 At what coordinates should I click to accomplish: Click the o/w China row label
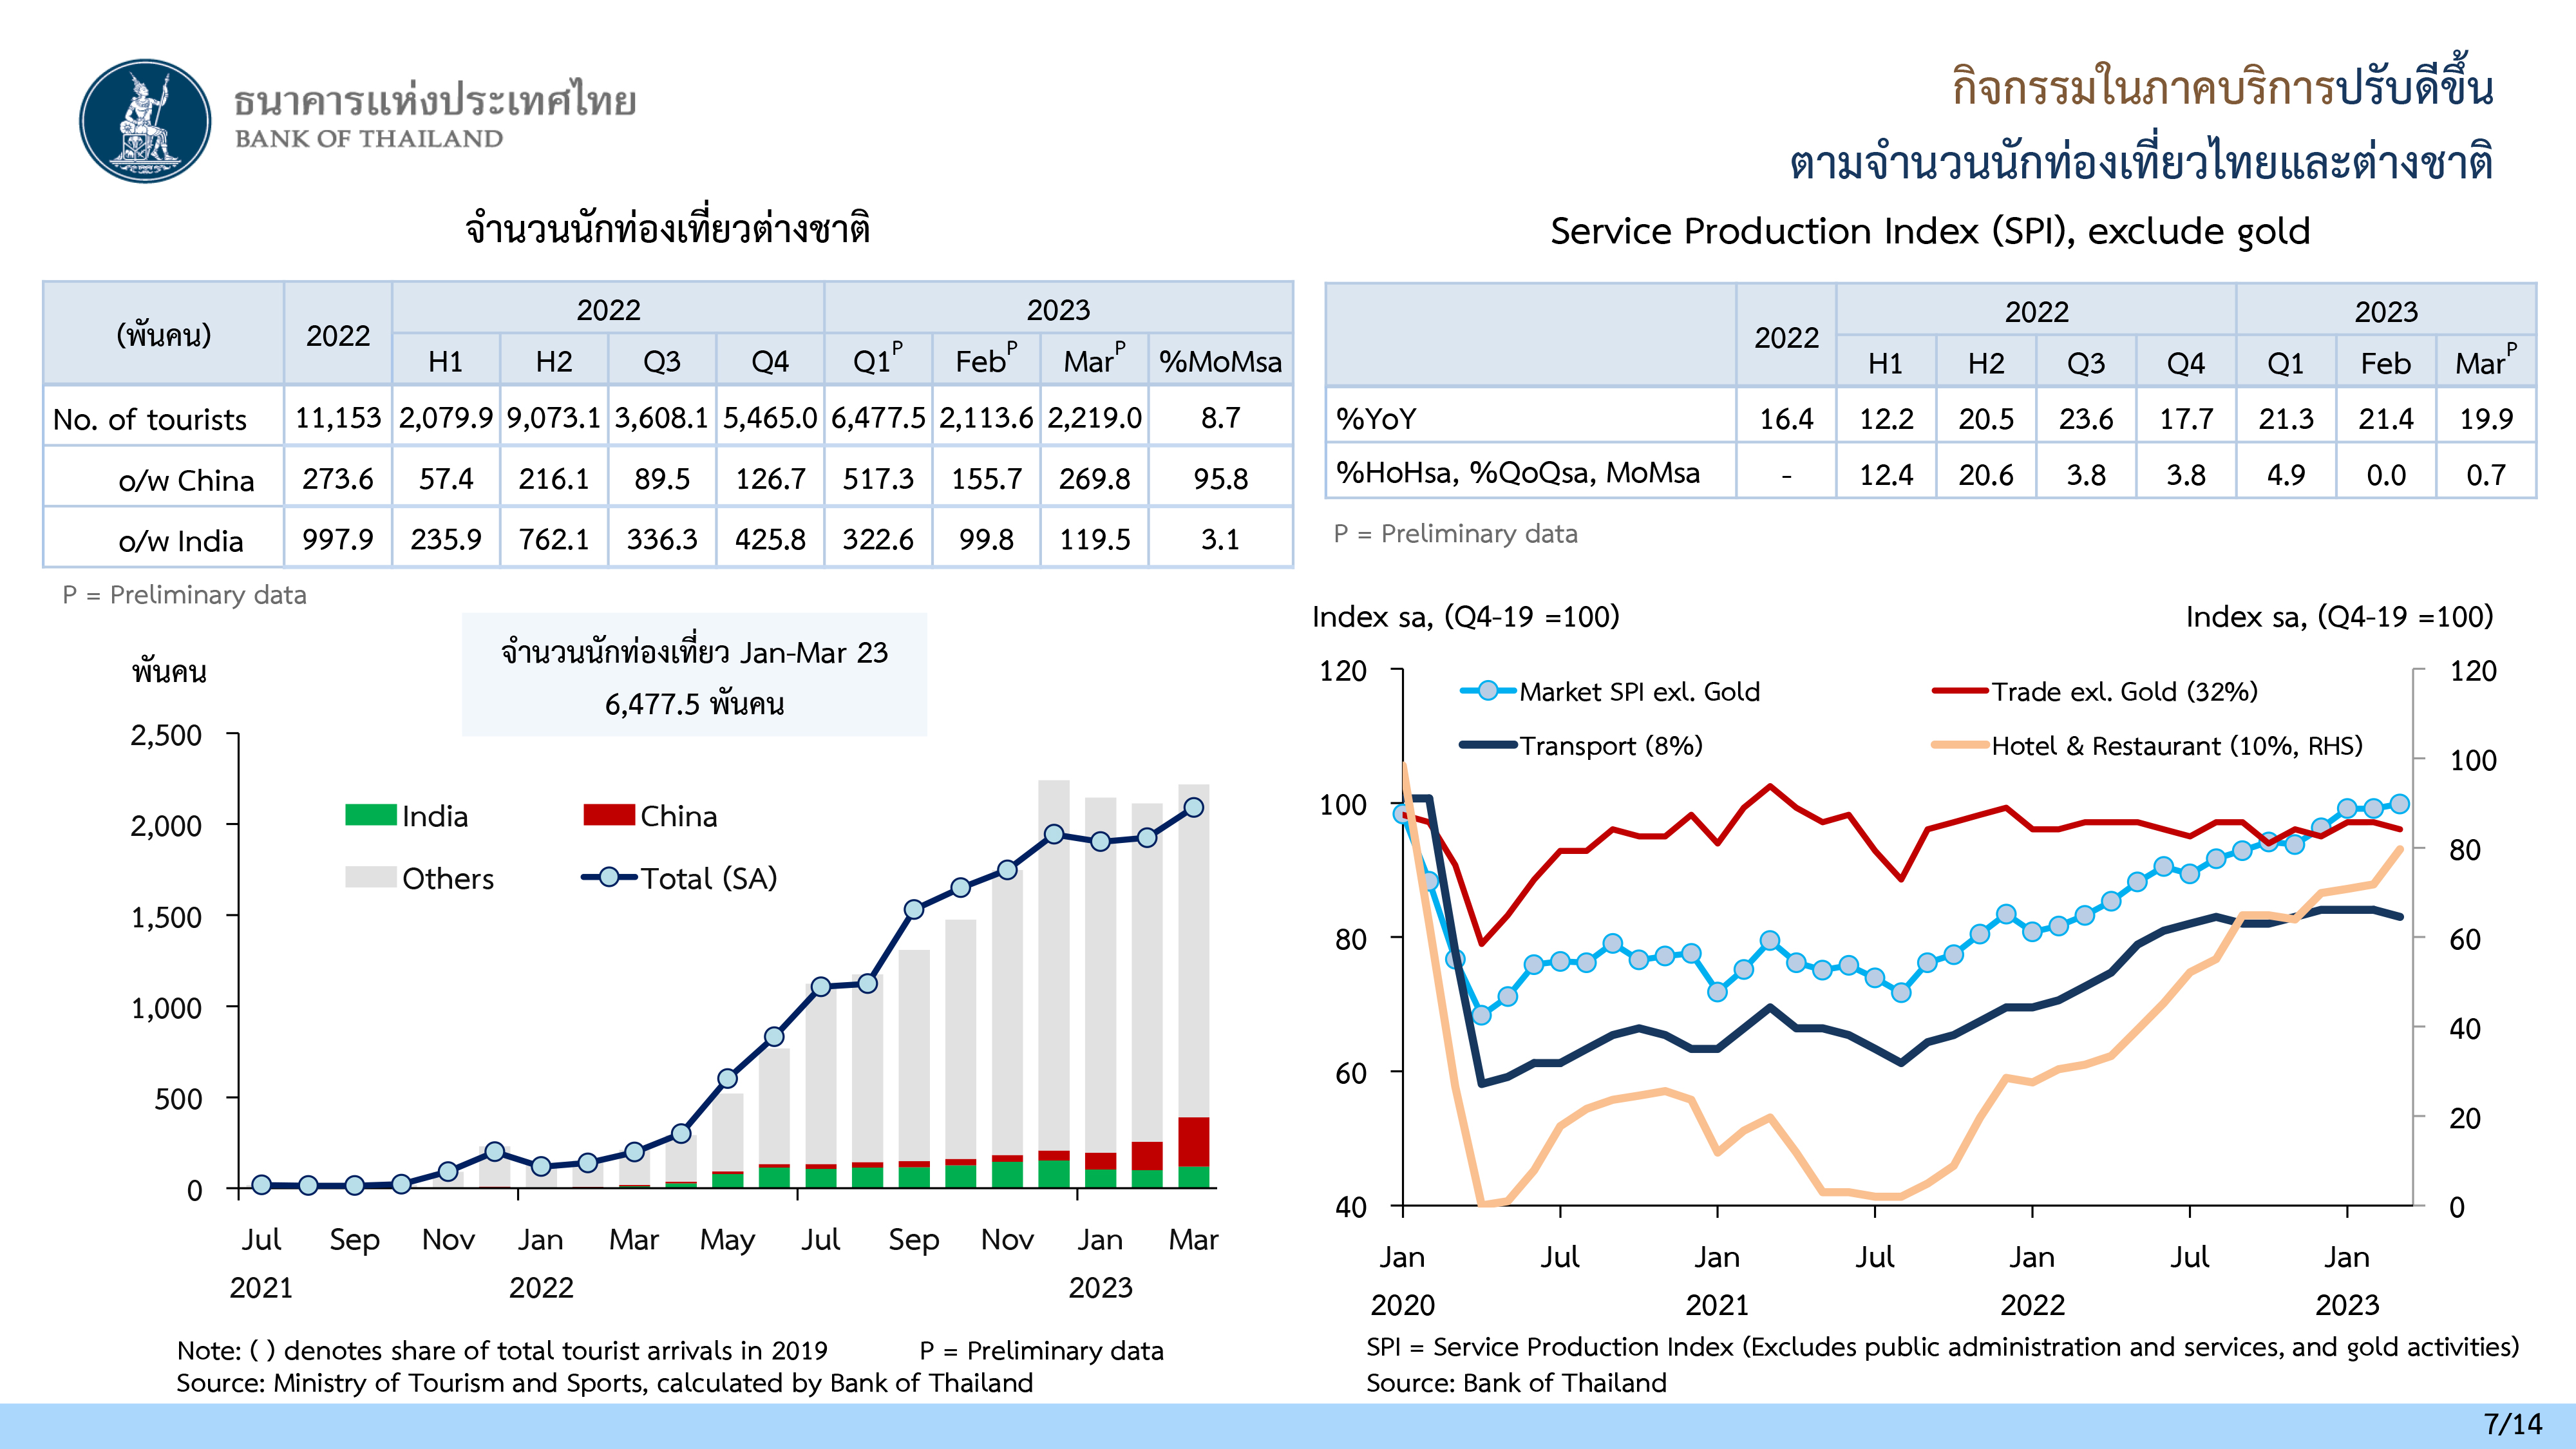(186, 480)
